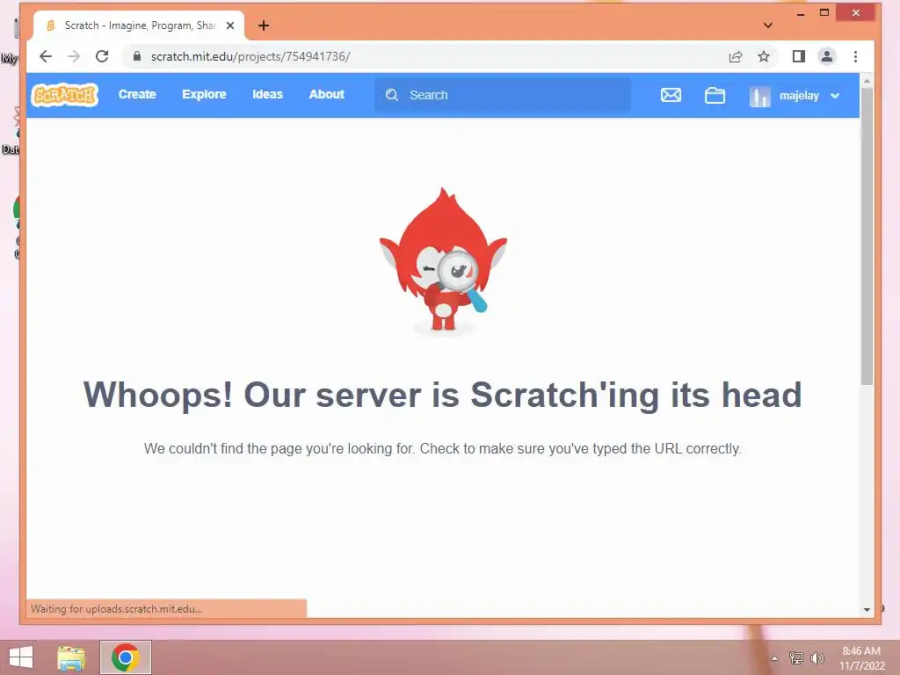
Task: Open the Chrome profile icon
Action: click(826, 56)
